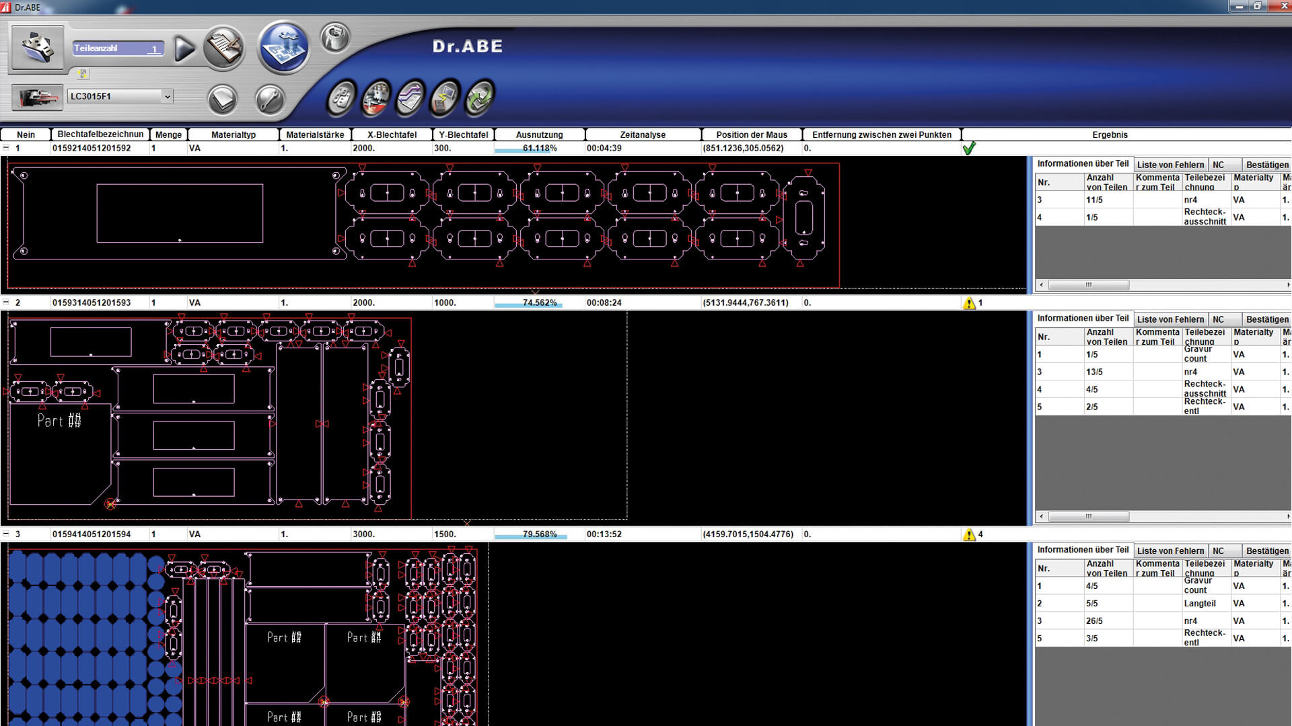Click time value 00:08:24

pyautogui.click(x=604, y=302)
